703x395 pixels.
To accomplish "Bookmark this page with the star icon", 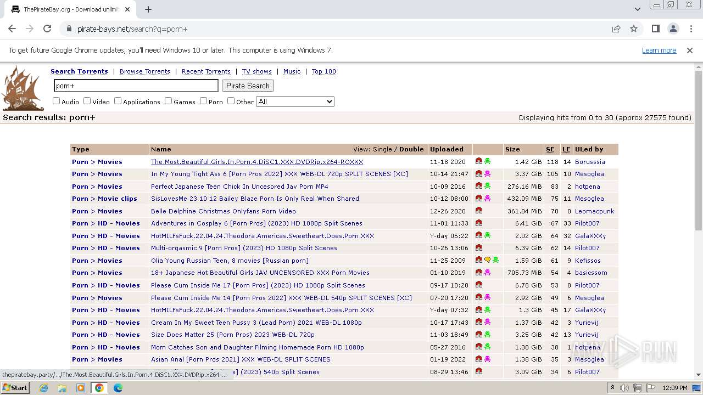I will 634,29.
